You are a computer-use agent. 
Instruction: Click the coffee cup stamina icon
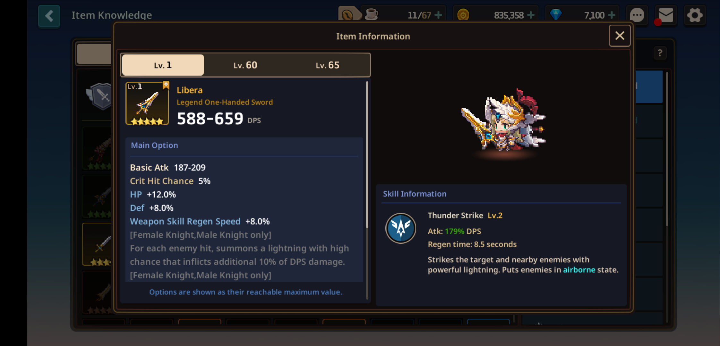click(371, 14)
